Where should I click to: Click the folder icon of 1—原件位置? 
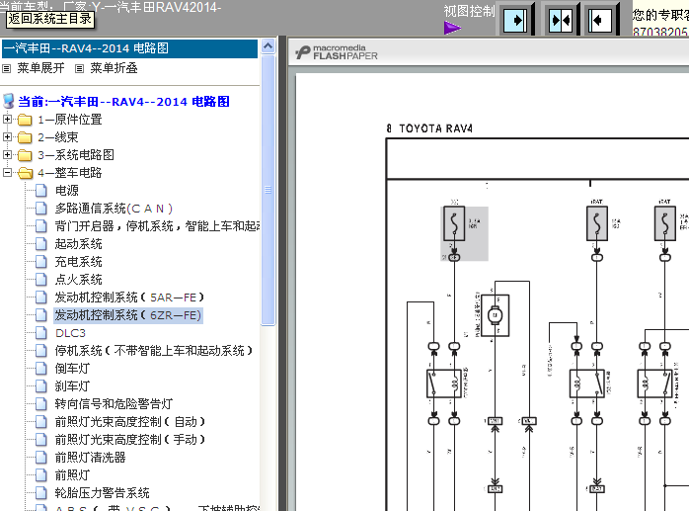tap(25, 120)
